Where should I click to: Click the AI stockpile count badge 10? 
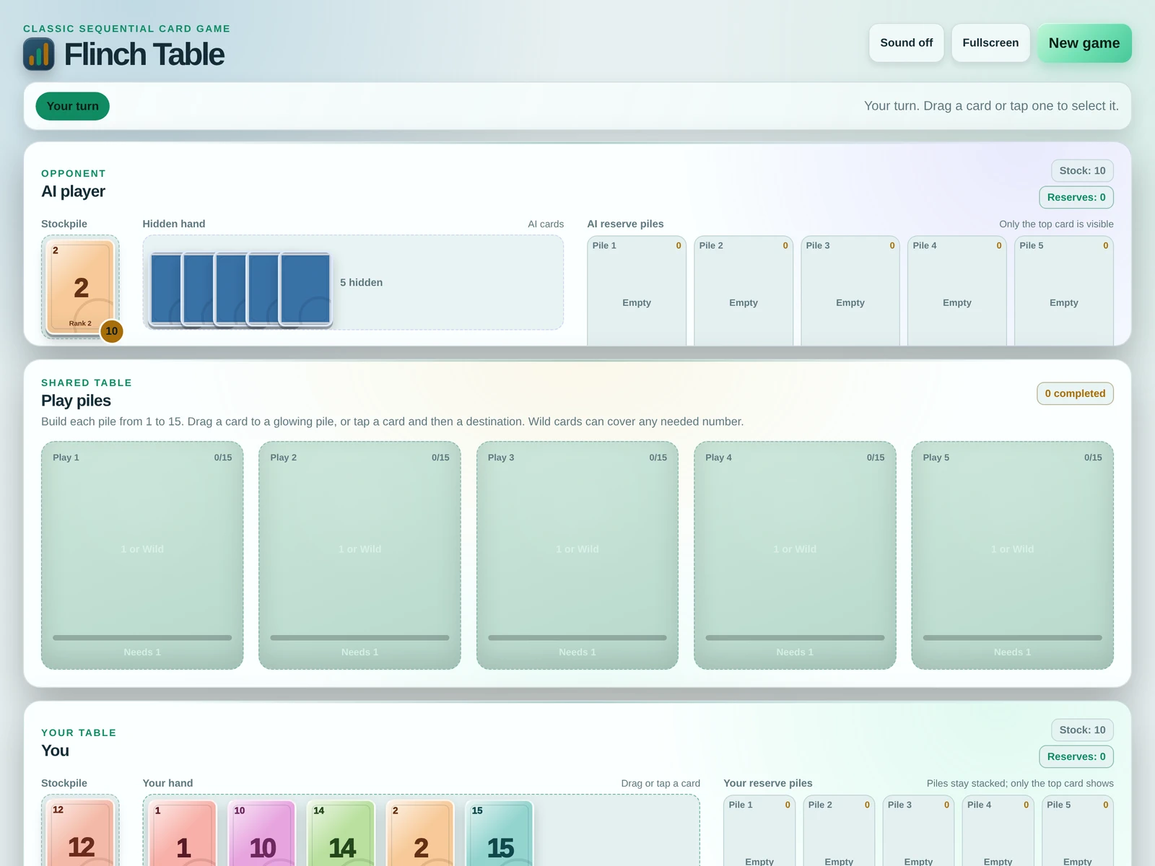pos(111,331)
